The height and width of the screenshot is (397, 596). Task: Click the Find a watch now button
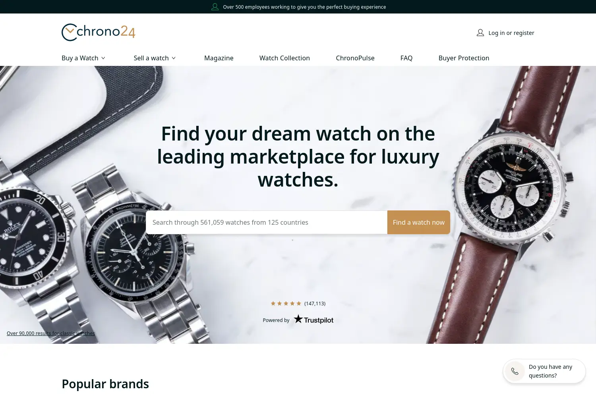pyautogui.click(x=419, y=222)
